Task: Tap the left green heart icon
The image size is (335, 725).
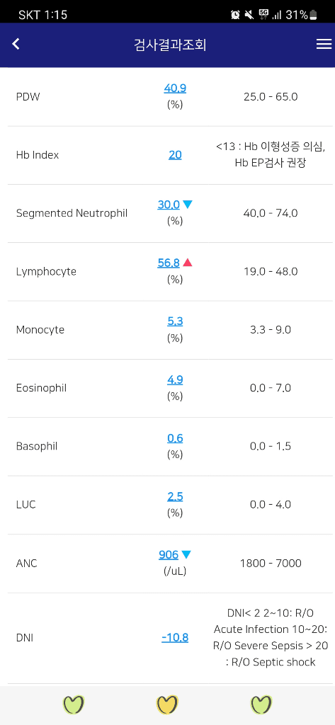Action: click(x=74, y=704)
